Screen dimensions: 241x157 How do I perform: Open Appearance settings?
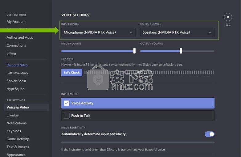coord(16,155)
